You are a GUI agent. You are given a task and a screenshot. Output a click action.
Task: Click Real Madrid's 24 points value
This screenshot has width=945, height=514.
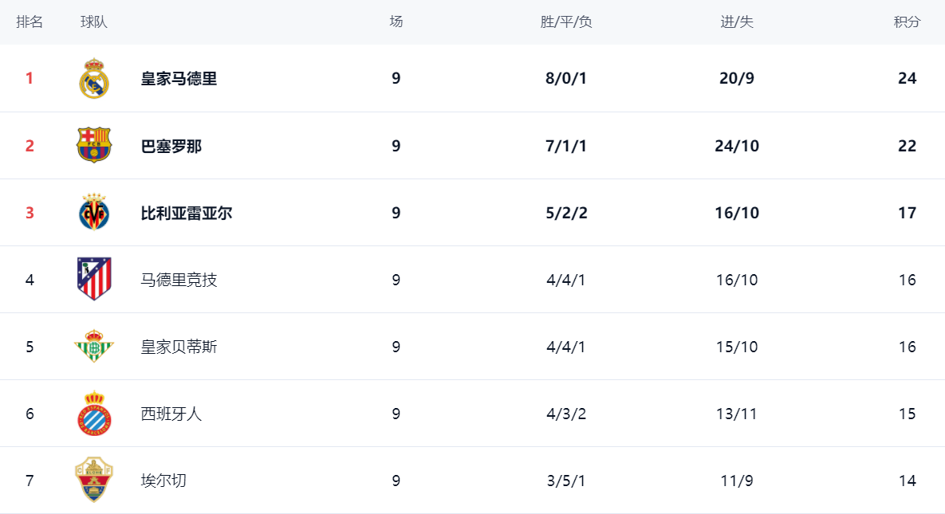click(x=907, y=79)
